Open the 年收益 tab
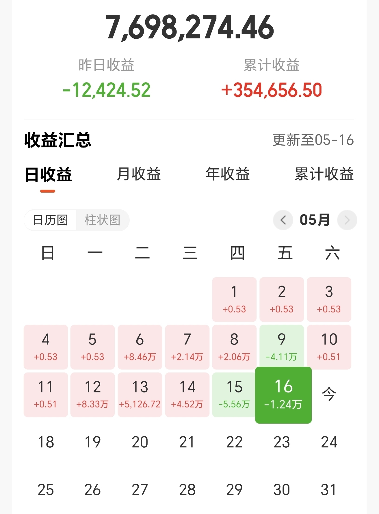This screenshot has width=379, height=514. 228,174
